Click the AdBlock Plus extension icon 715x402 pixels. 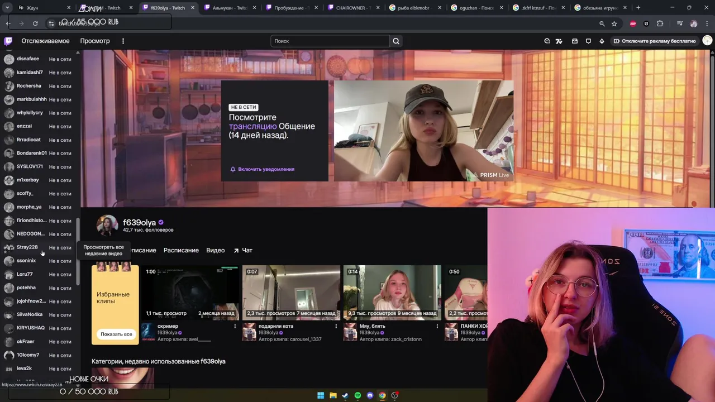point(633,23)
